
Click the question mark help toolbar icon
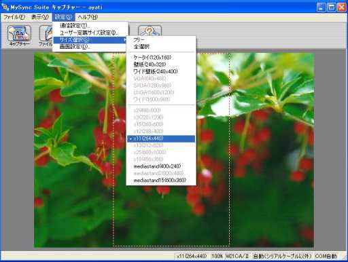pyautogui.click(x=150, y=31)
